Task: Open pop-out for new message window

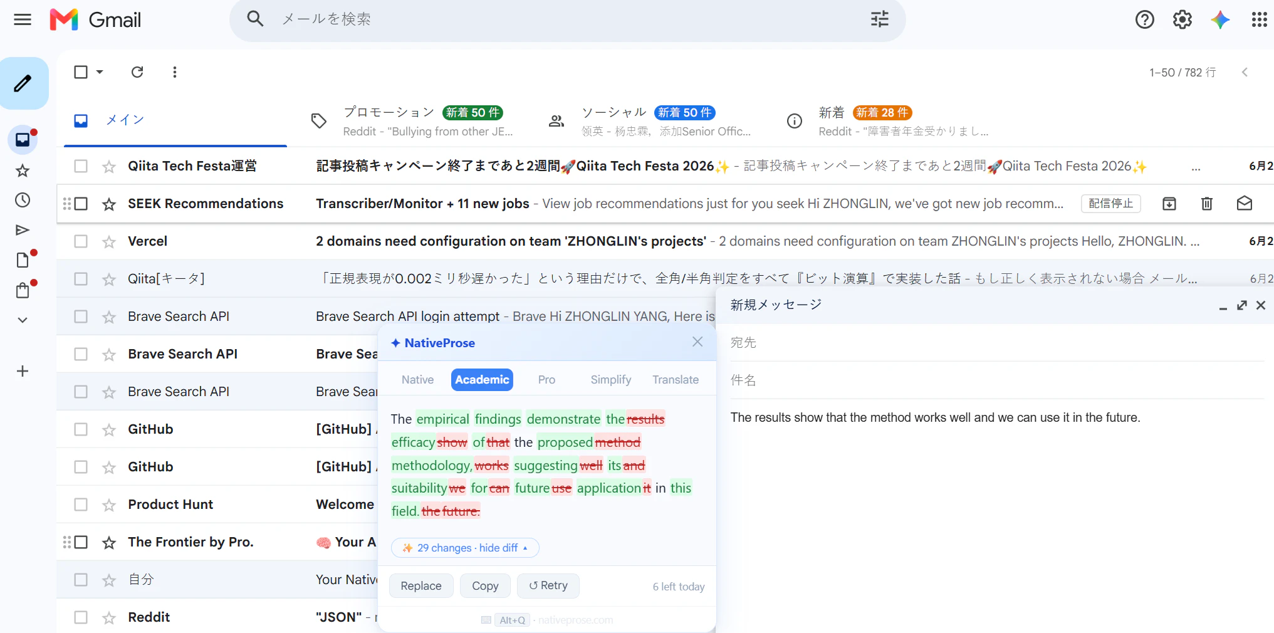Action: pyautogui.click(x=1241, y=305)
